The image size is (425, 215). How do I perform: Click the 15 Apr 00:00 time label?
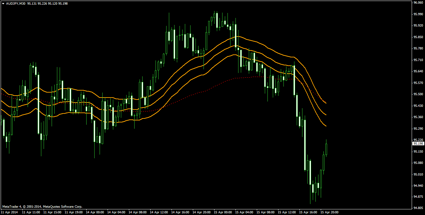point(223,212)
